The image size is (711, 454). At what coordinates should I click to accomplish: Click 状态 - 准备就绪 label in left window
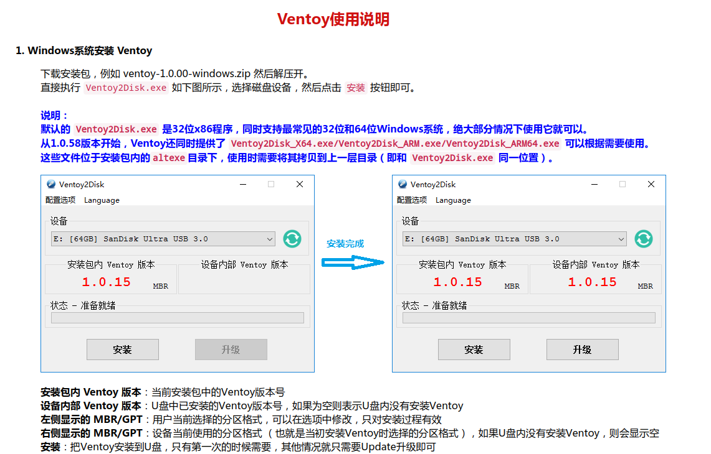82,305
